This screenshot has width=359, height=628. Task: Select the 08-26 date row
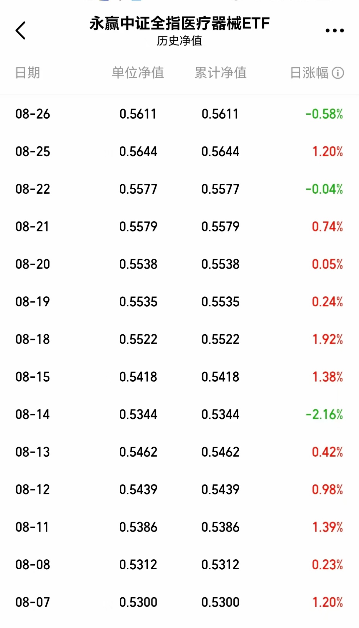[x=33, y=114]
